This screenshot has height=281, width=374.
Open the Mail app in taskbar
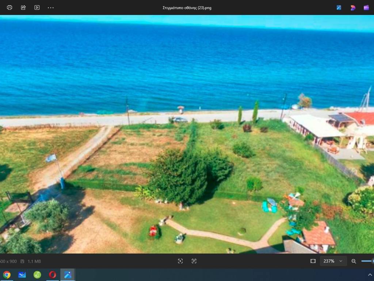22,274
